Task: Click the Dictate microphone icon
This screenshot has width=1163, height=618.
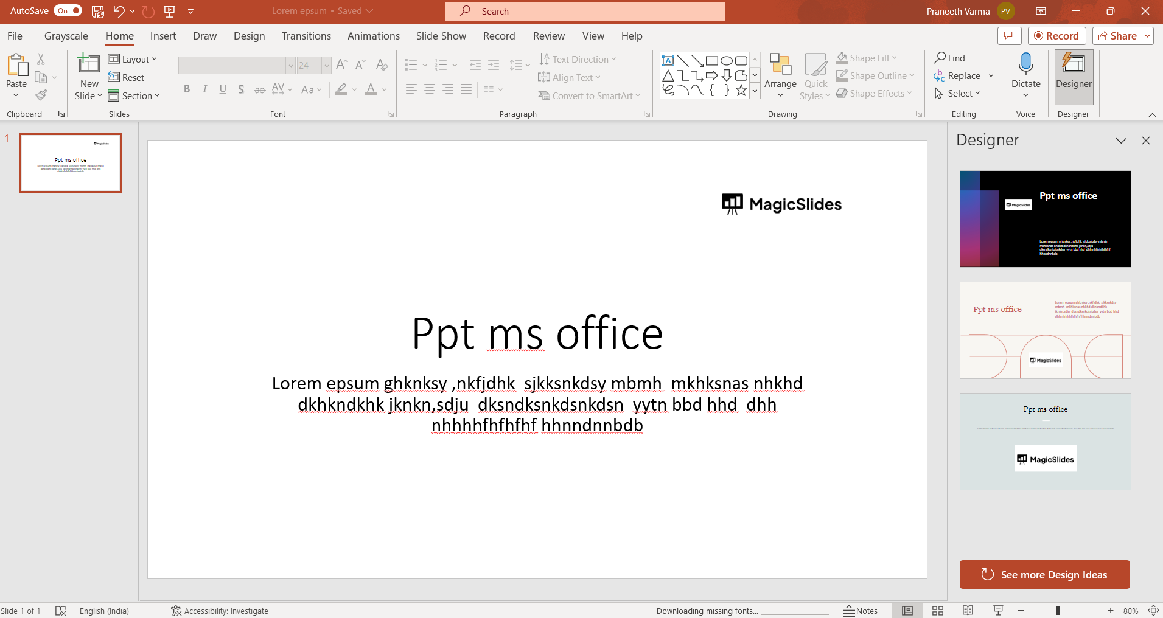Action: (1025, 64)
